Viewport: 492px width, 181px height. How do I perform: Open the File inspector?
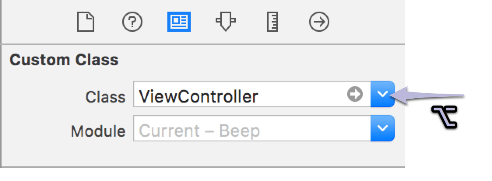click(86, 23)
